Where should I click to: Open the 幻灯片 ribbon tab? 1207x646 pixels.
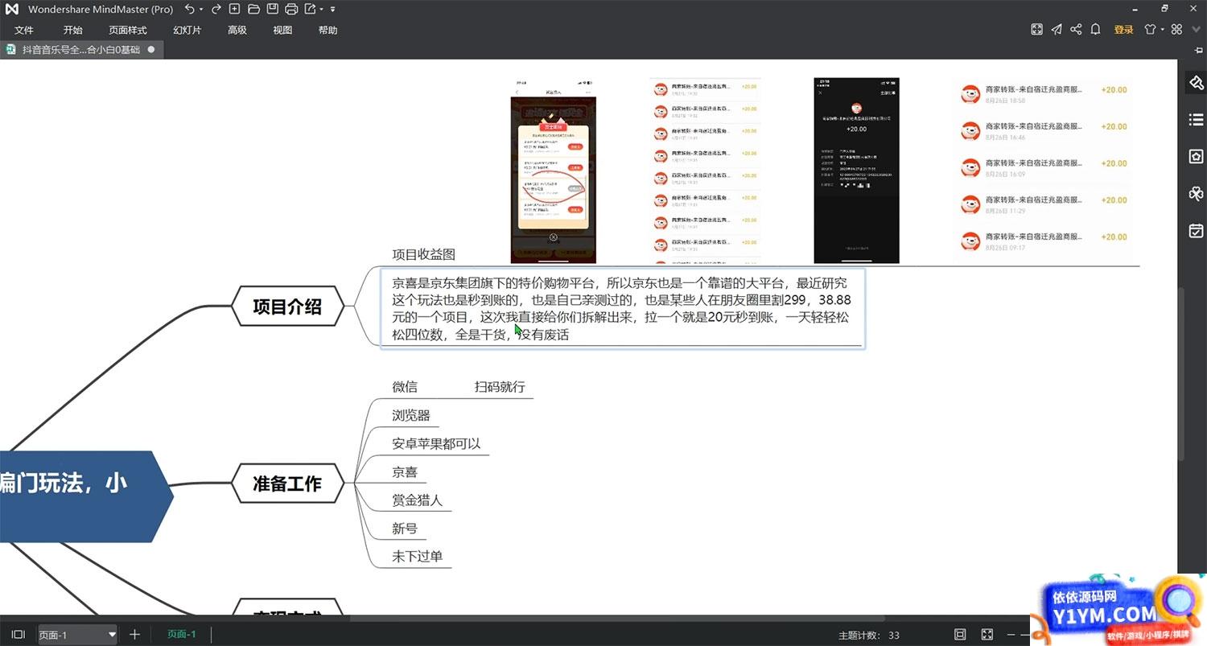(x=187, y=30)
